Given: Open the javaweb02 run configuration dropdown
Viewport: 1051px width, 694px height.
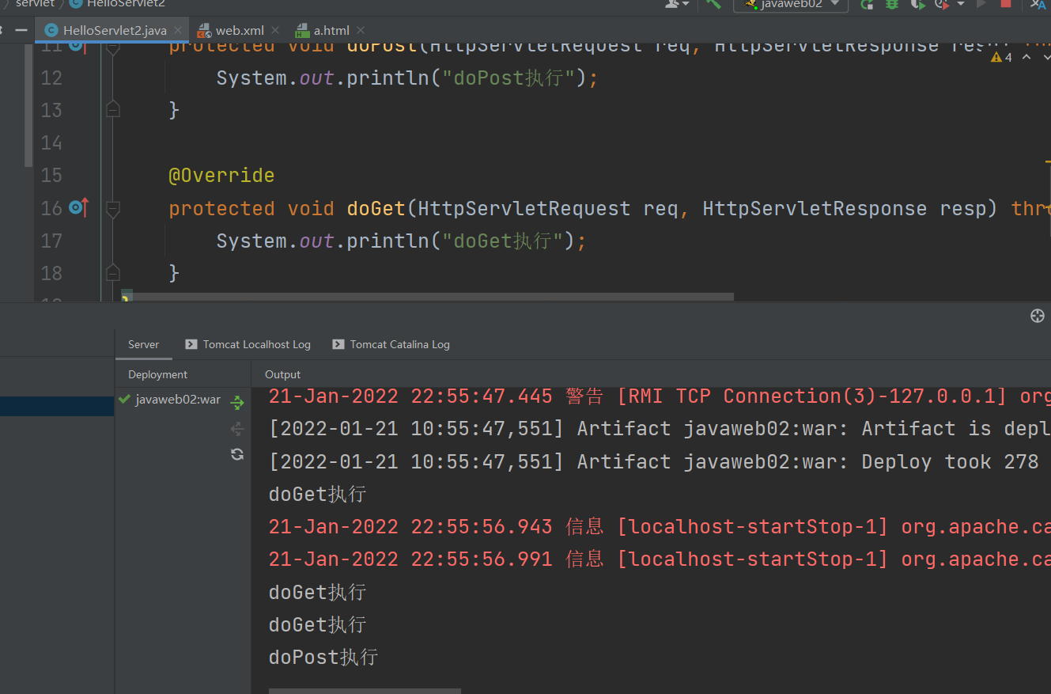Looking at the screenshot, I should point(791,5).
